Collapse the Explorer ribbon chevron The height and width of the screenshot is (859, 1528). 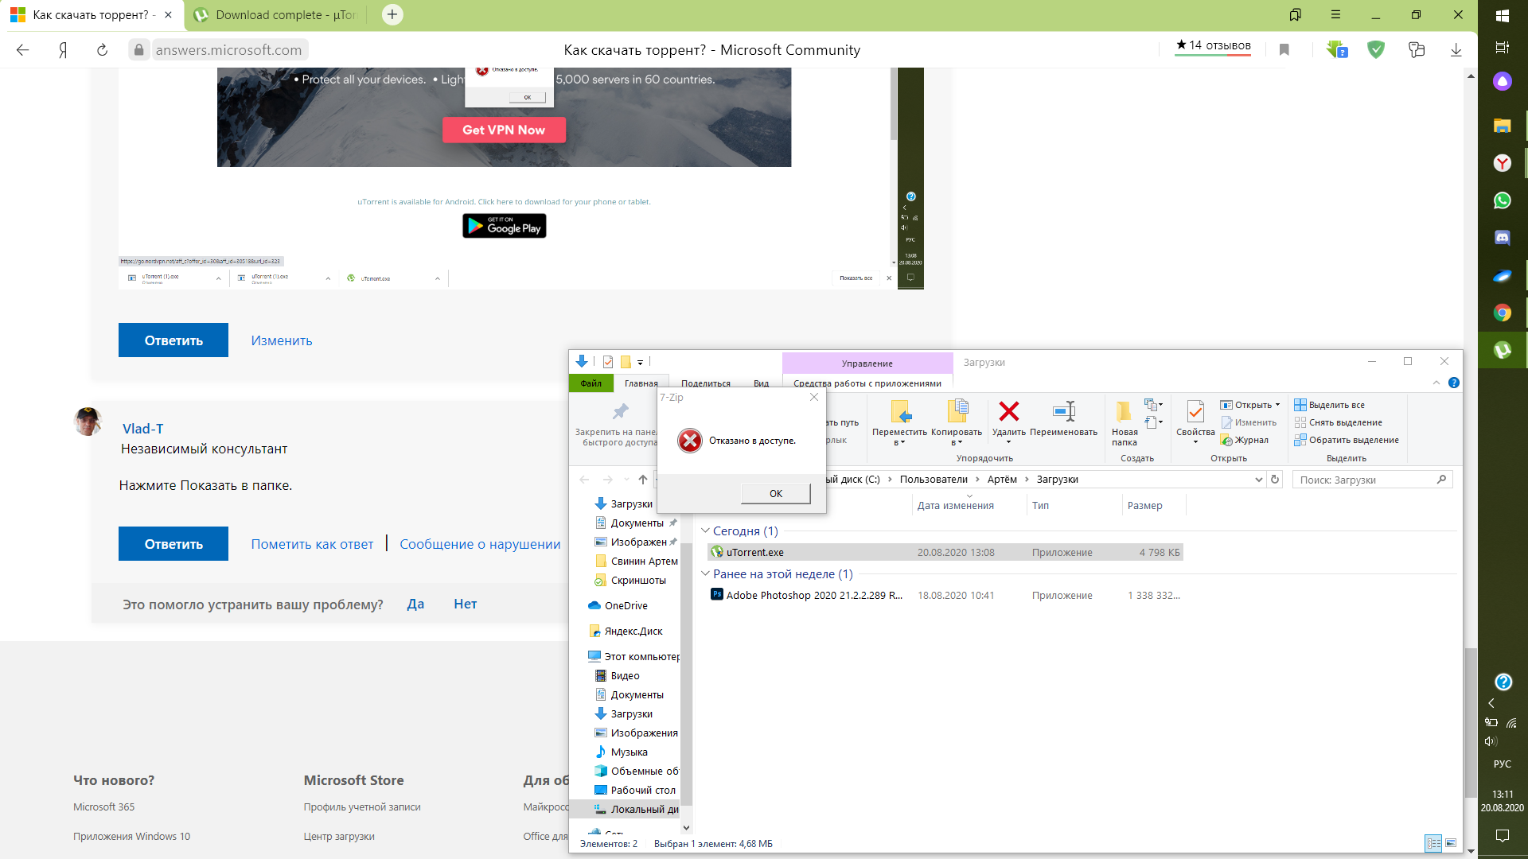1436,383
